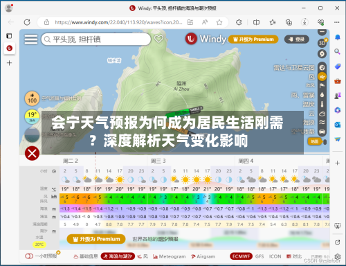Select the wind layer icon
The height and width of the screenshot is (266, 346).
pyautogui.click(x=322, y=77)
